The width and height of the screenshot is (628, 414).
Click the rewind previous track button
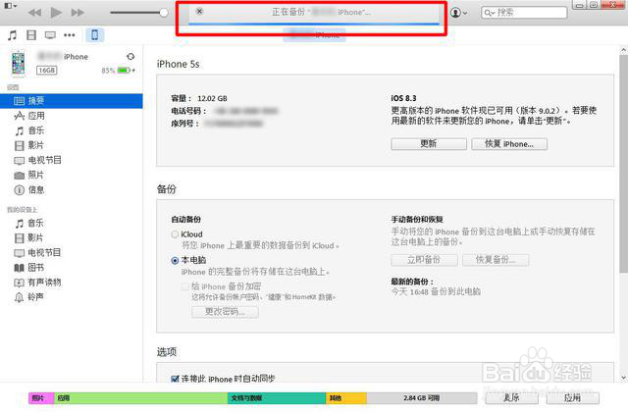click(35, 13)
